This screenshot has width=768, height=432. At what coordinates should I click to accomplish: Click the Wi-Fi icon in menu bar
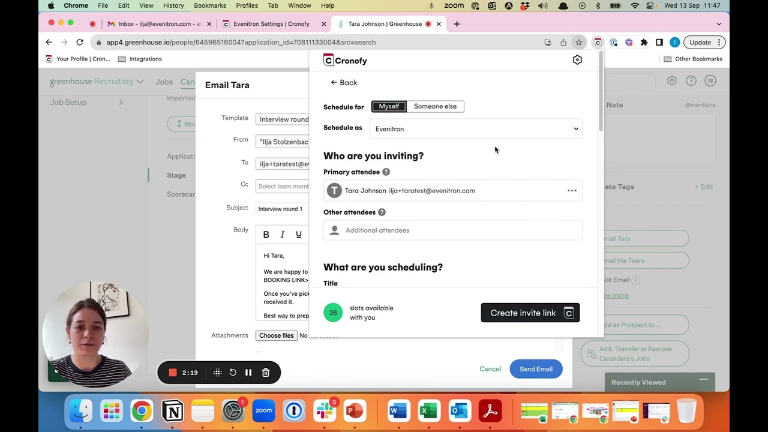pyautogui.click(x=635, y=5)
